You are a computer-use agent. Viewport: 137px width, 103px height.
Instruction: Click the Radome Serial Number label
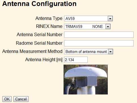39,43
